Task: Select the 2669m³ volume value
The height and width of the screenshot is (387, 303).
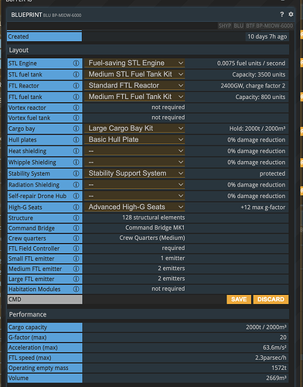Action: click(277, 378)
